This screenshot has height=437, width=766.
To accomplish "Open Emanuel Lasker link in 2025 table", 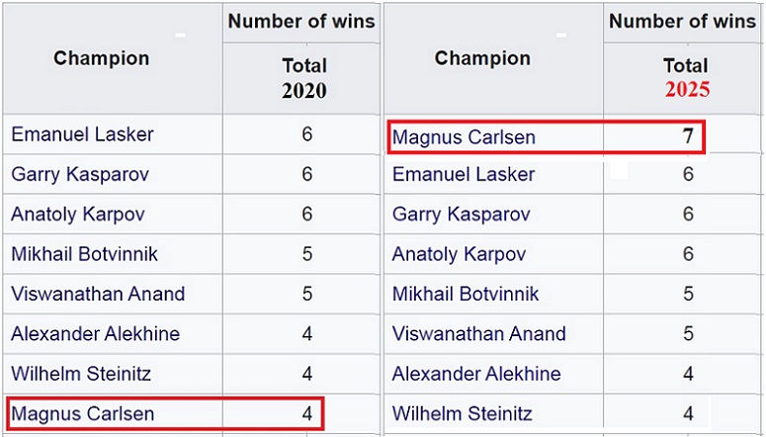I will click(464, 175).
